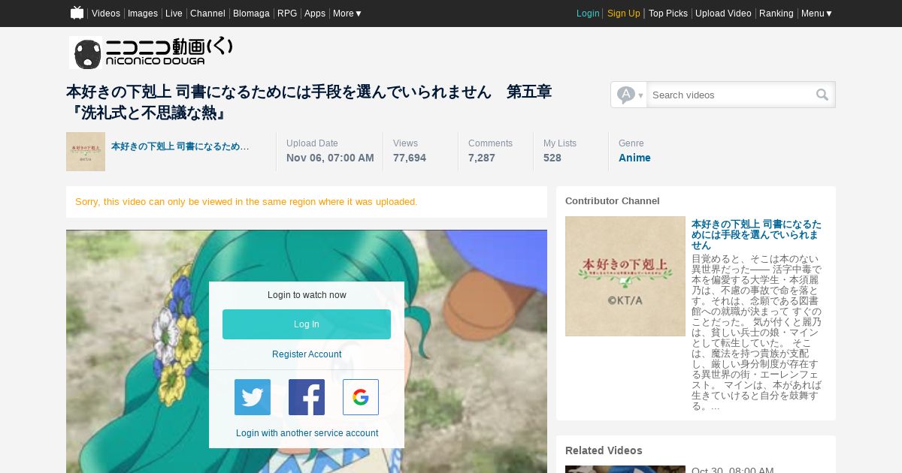
Task: Click the upload date Nov 06, 07:00 AM
Action: click(330, 158)
